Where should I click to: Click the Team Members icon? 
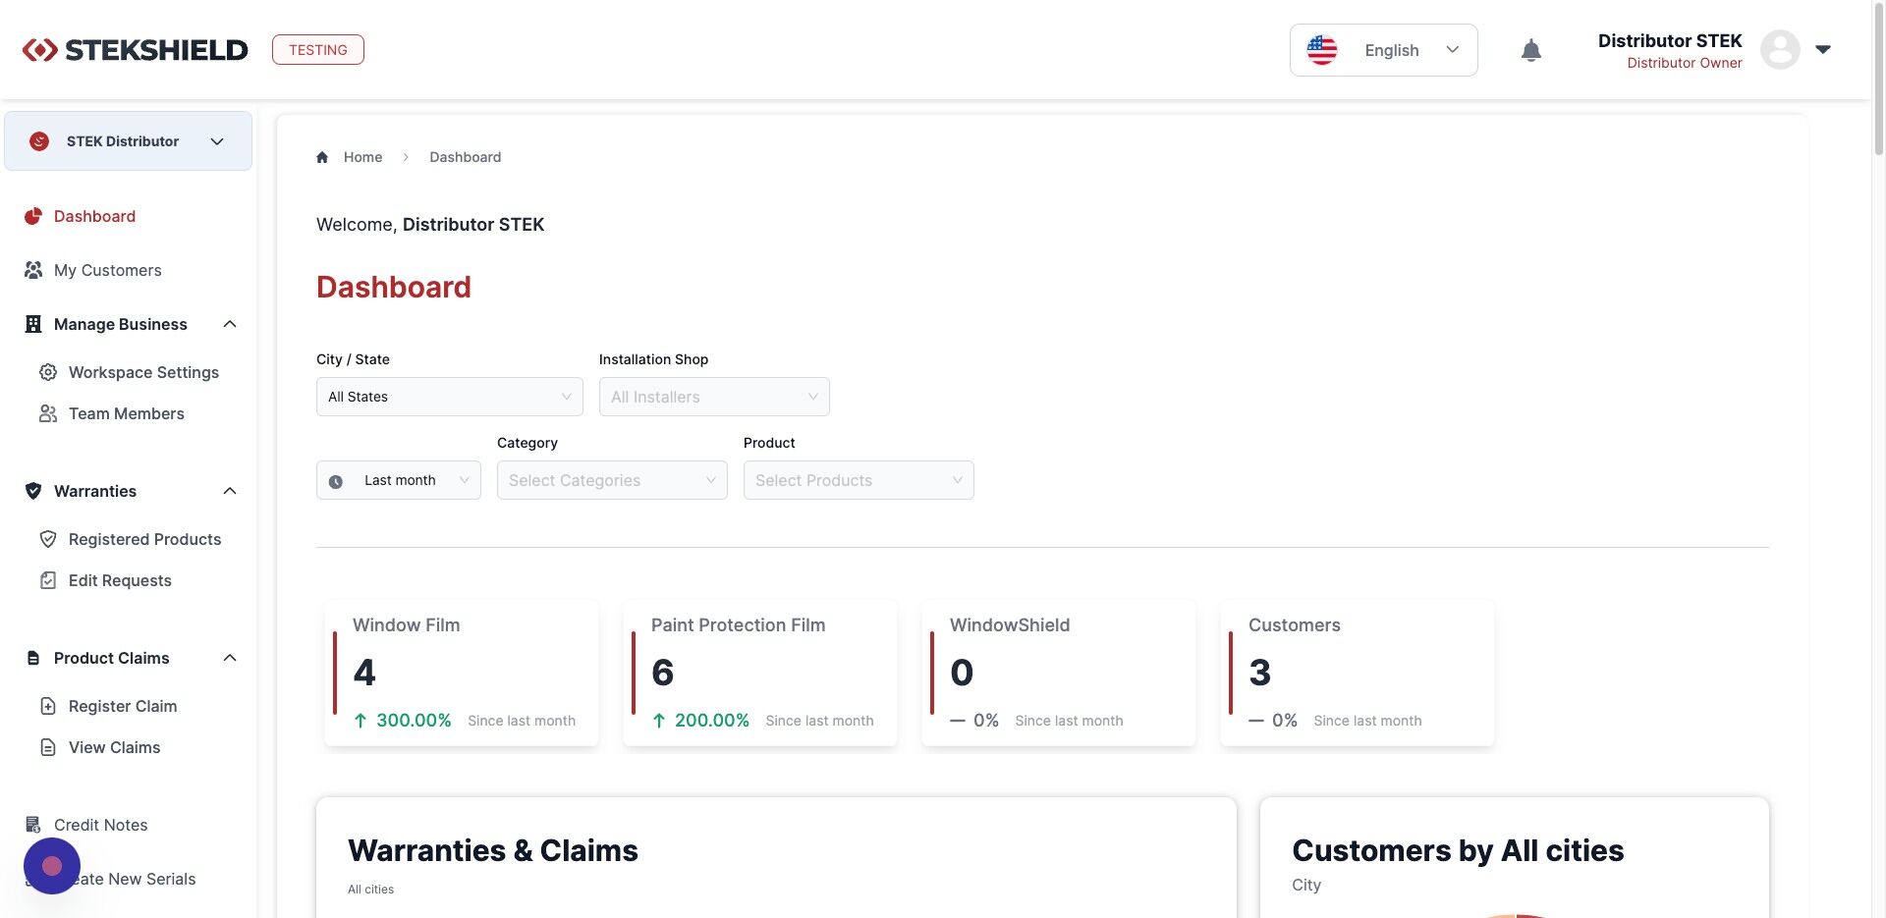[x=48, y=413]
